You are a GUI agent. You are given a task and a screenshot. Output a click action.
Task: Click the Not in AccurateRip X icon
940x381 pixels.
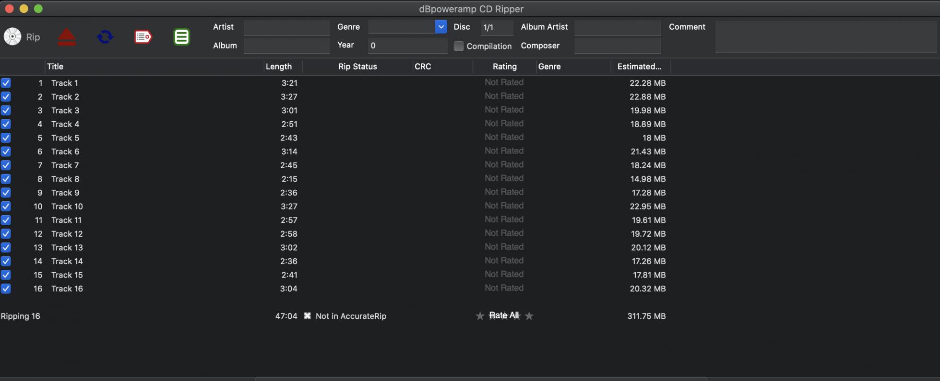click(308, 316)
